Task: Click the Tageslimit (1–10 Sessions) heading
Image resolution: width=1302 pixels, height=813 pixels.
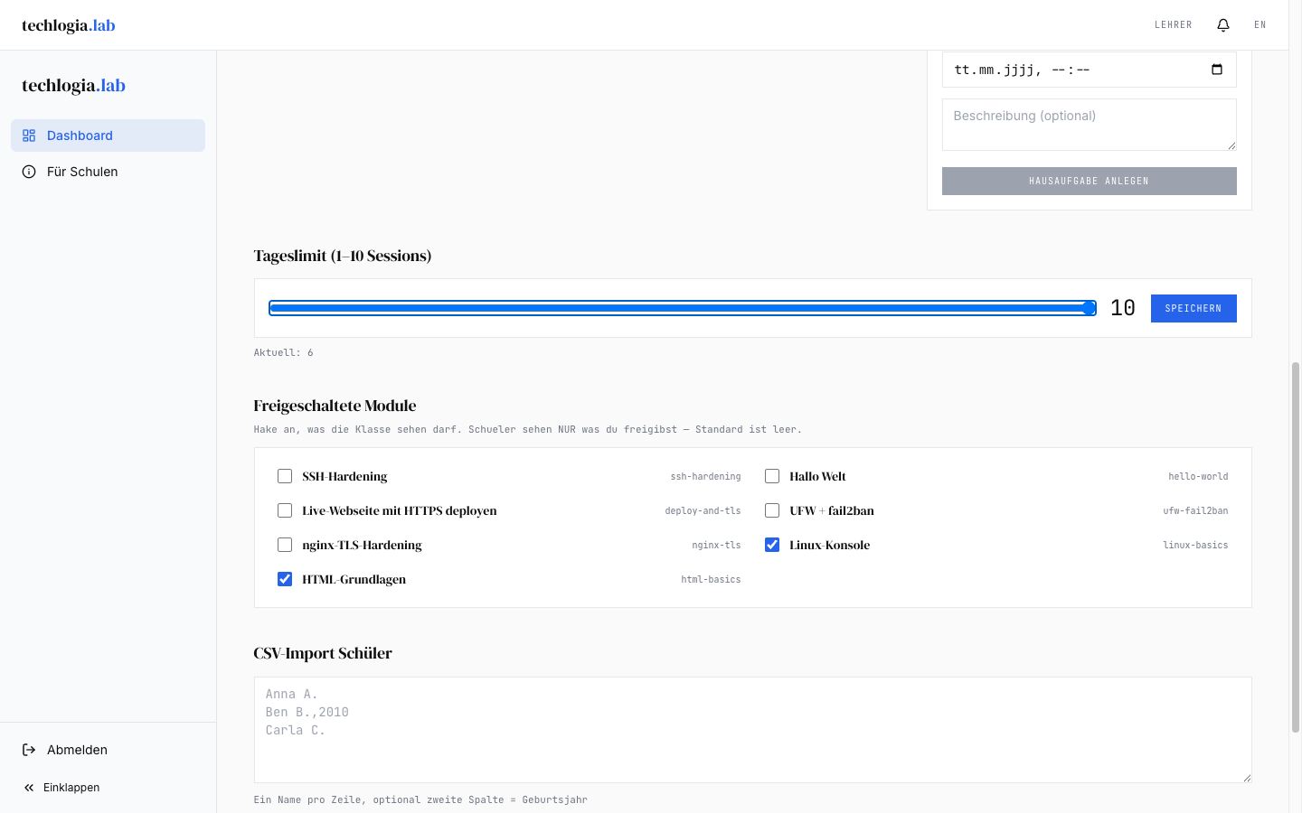Action: [343, 256]
